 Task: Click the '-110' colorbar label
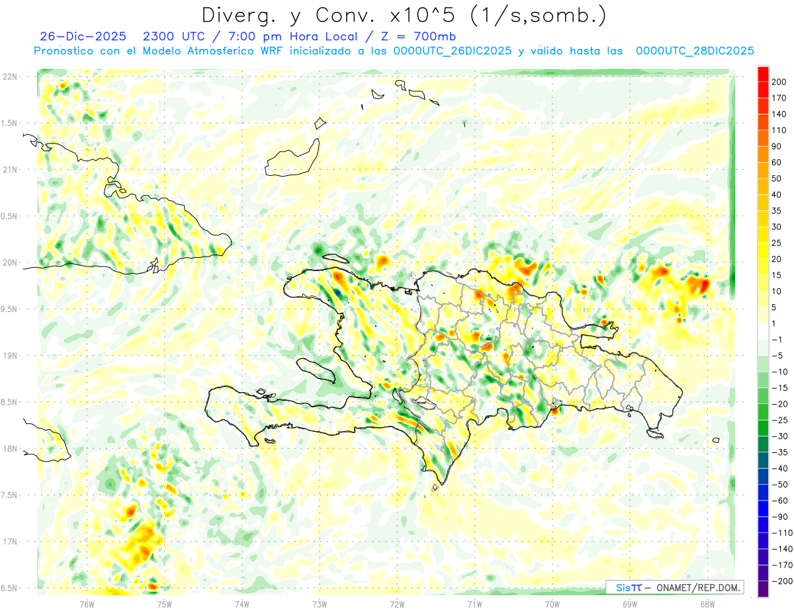coord(781,533)
